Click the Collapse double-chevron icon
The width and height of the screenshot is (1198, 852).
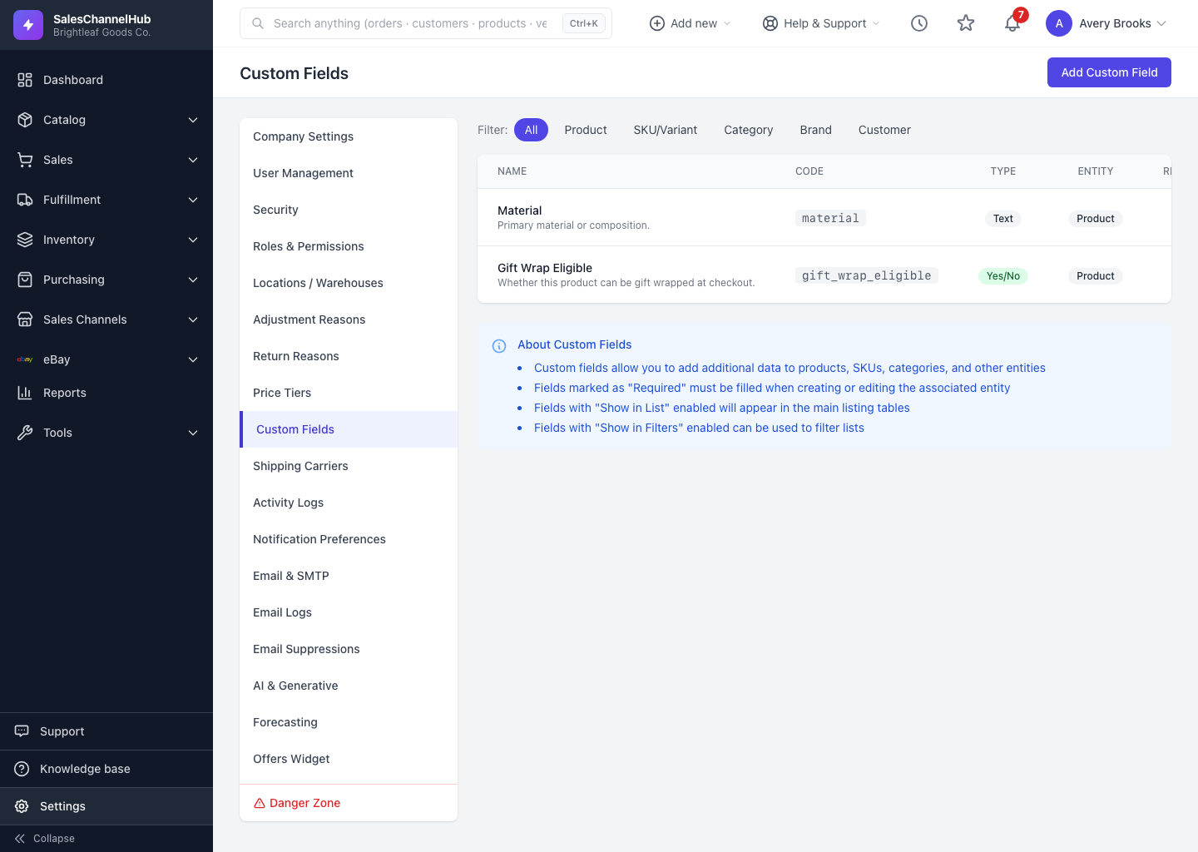pyautogui.click(x=20, y=839)
